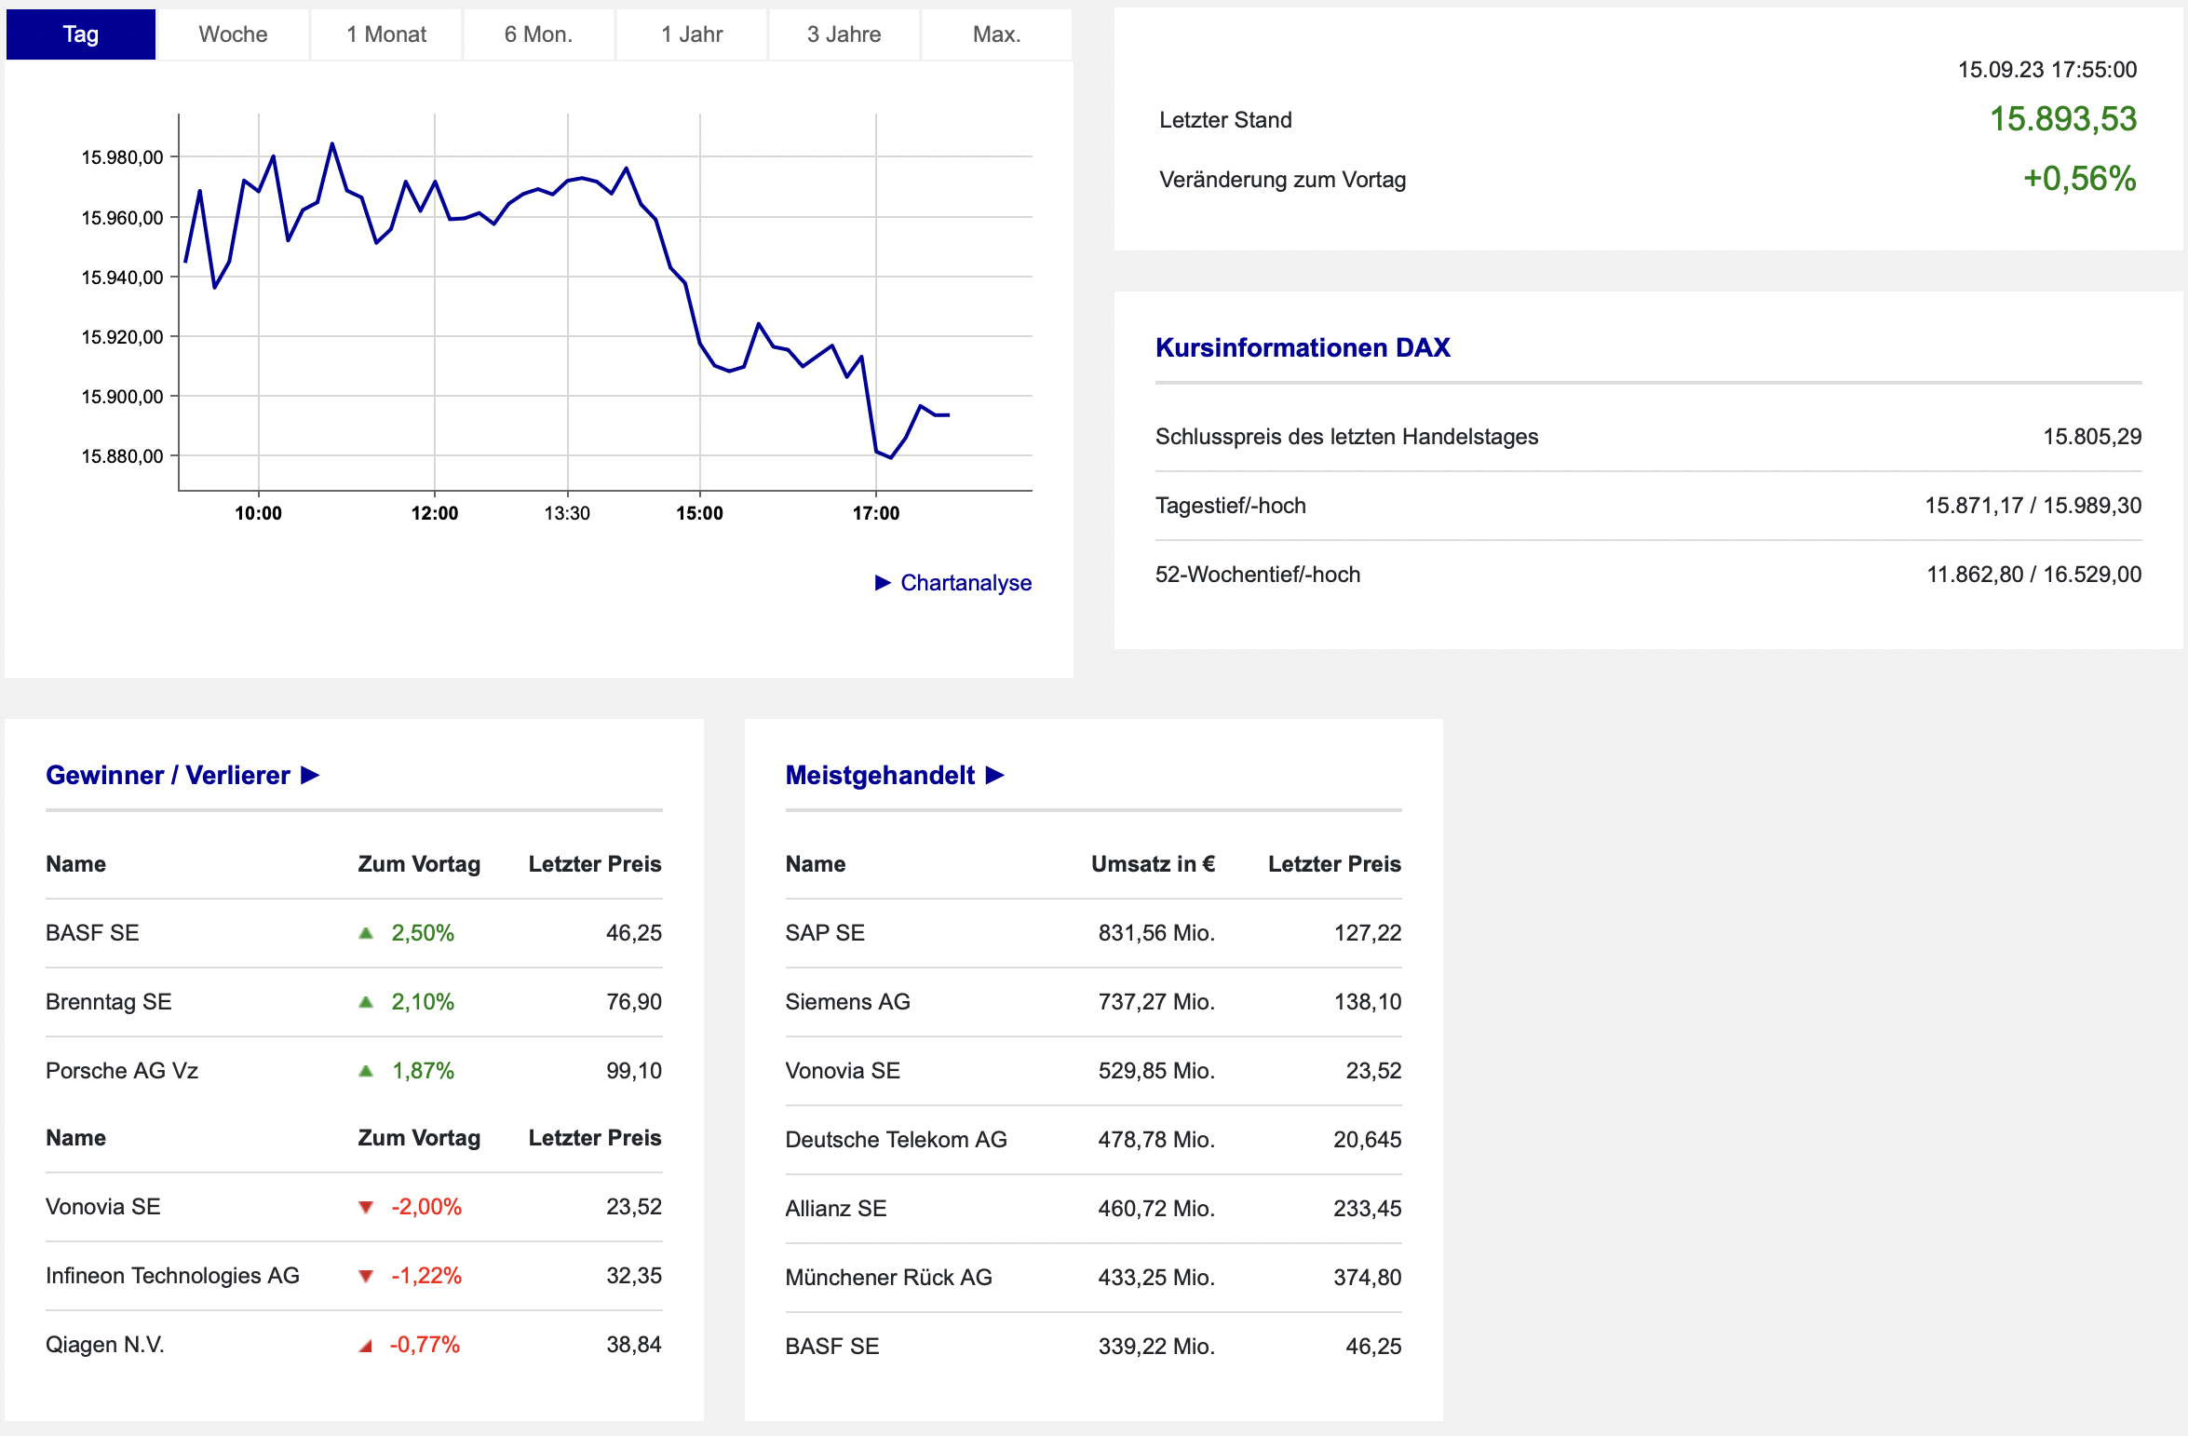Open the Gewinner / Verlierer overview link
2188x1436 pixels.
click(168, 775)
